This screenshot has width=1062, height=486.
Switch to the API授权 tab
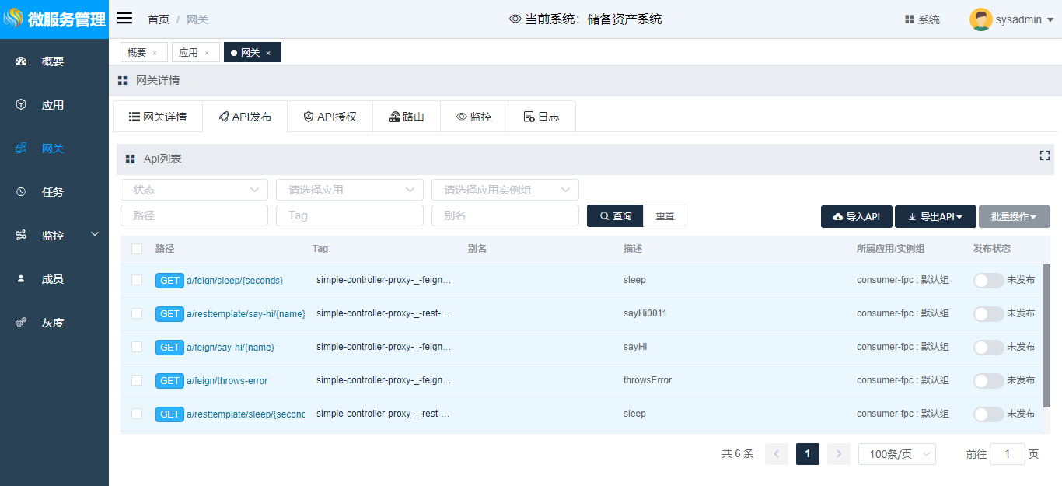click(x=330, y=117)
